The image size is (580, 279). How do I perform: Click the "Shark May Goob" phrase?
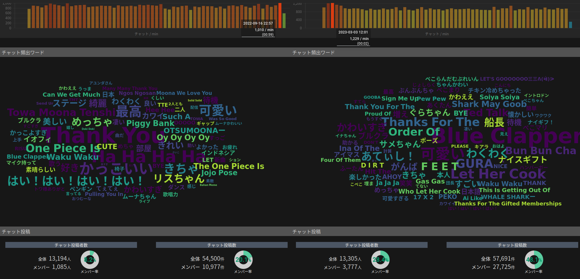tap(489, 104)
